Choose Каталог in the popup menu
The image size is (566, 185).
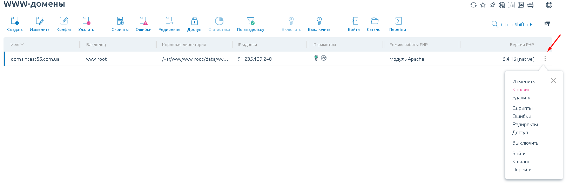[521, 161]
